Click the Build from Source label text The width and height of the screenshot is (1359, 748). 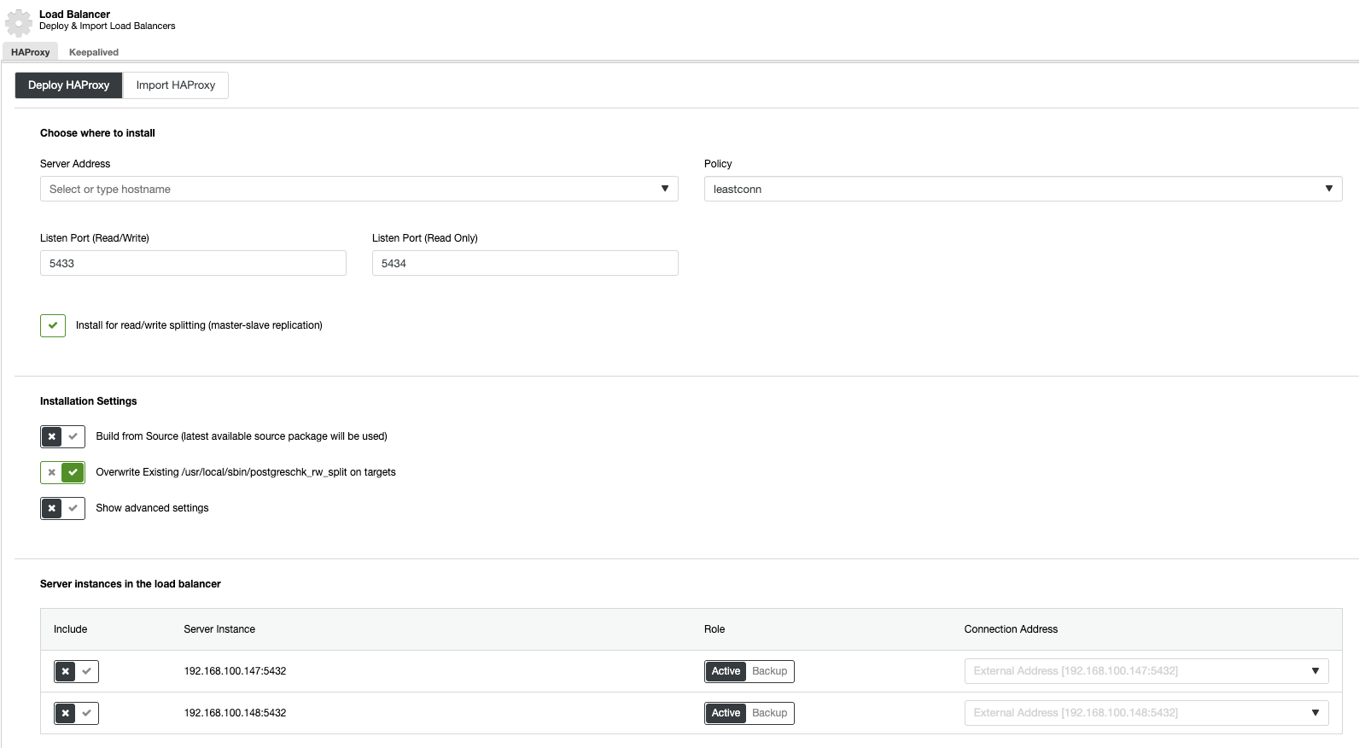point(242,436)
